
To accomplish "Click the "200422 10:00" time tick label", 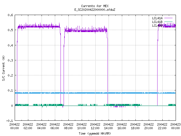I will click(x=81, y=126).
